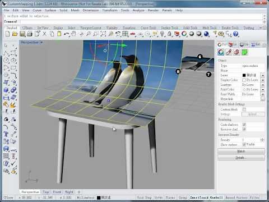Click the Options gear icon
The height and width of the screenshot is (202, 269).
point(221,34)
